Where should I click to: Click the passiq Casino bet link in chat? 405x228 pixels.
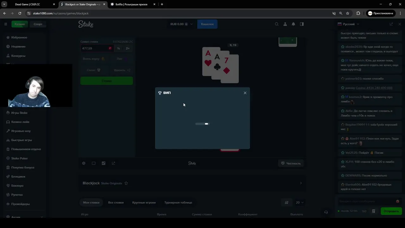click(374, 88)
